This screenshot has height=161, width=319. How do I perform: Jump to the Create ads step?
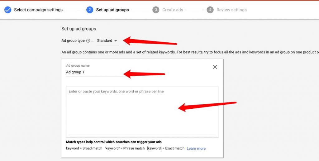173,10
